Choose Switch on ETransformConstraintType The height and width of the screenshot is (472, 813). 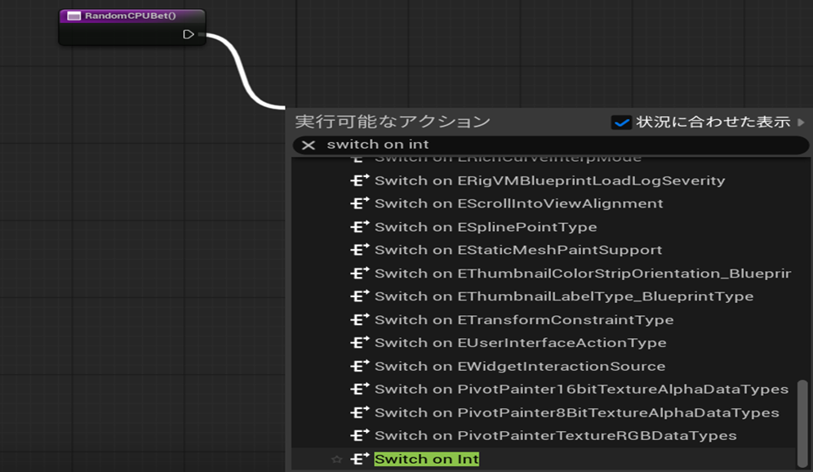click(x=524, y=320)
